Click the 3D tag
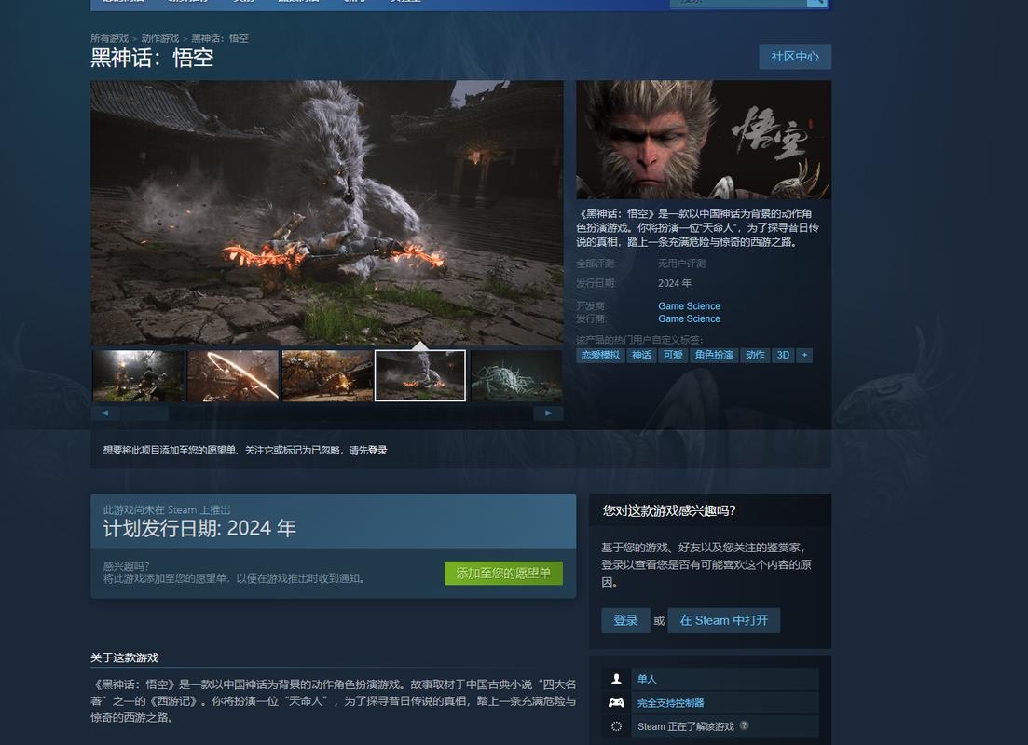The image size is (1028, 745). tap(783, 355)
